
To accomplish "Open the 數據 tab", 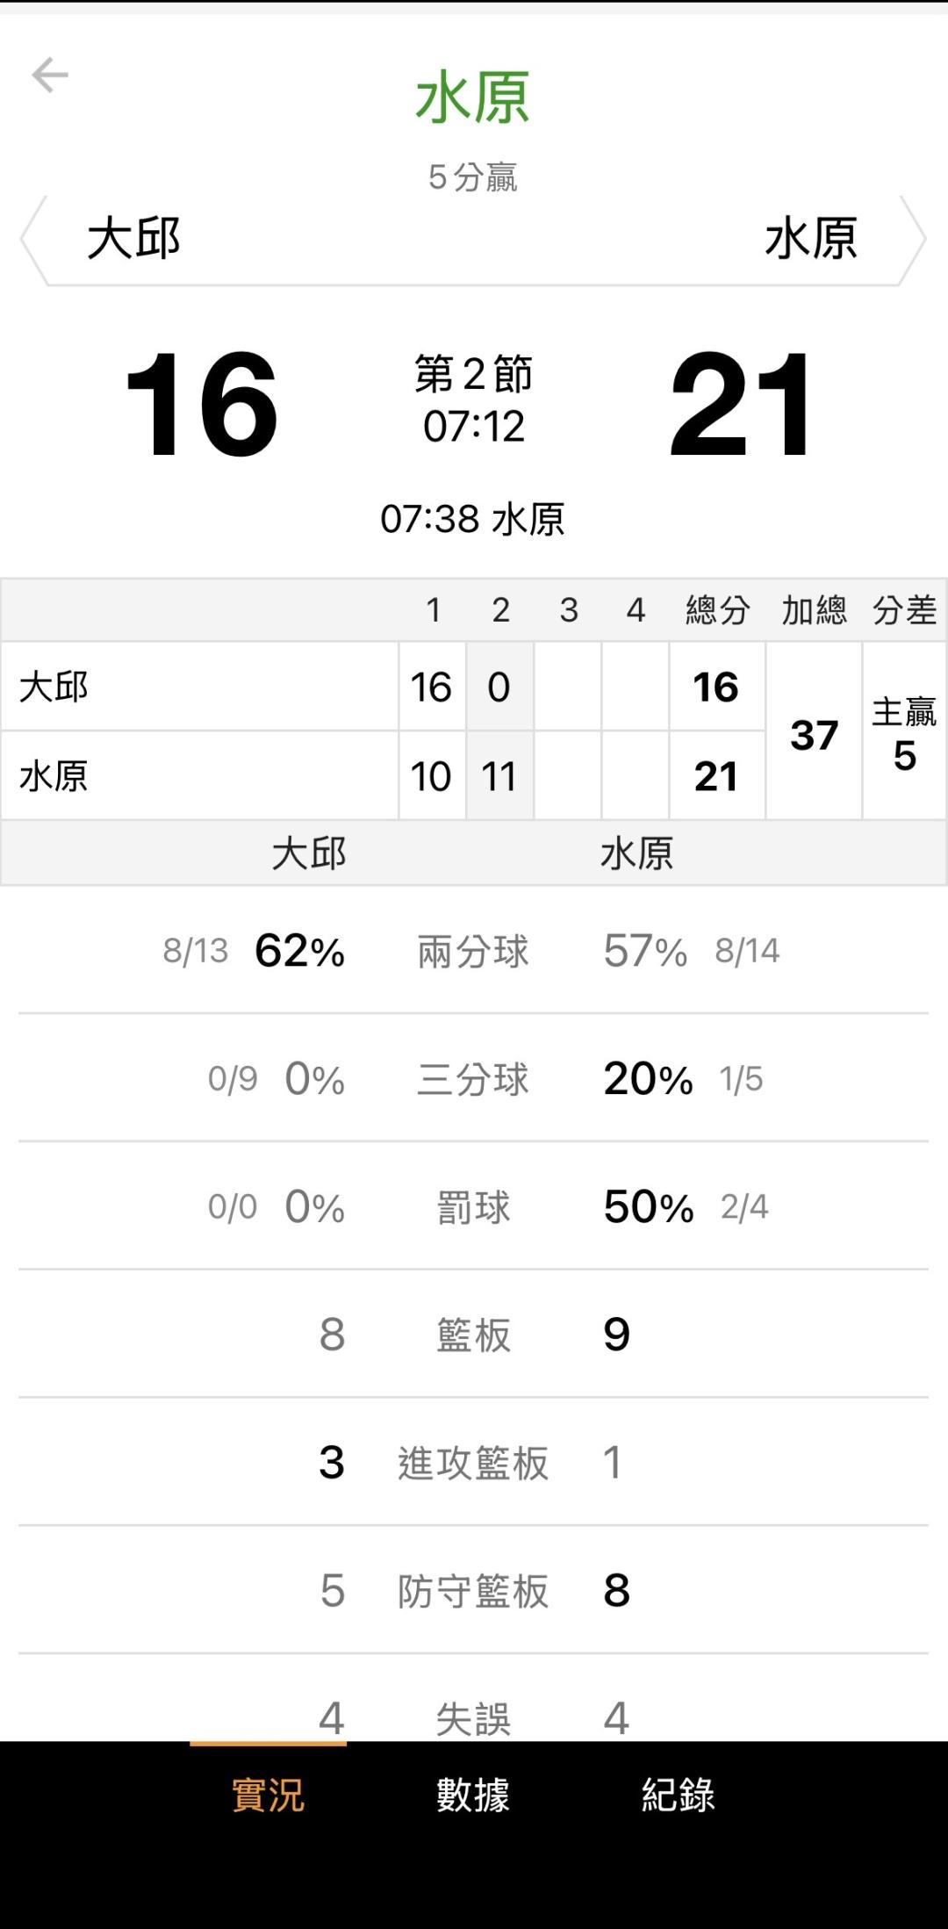I will 473,1795.
